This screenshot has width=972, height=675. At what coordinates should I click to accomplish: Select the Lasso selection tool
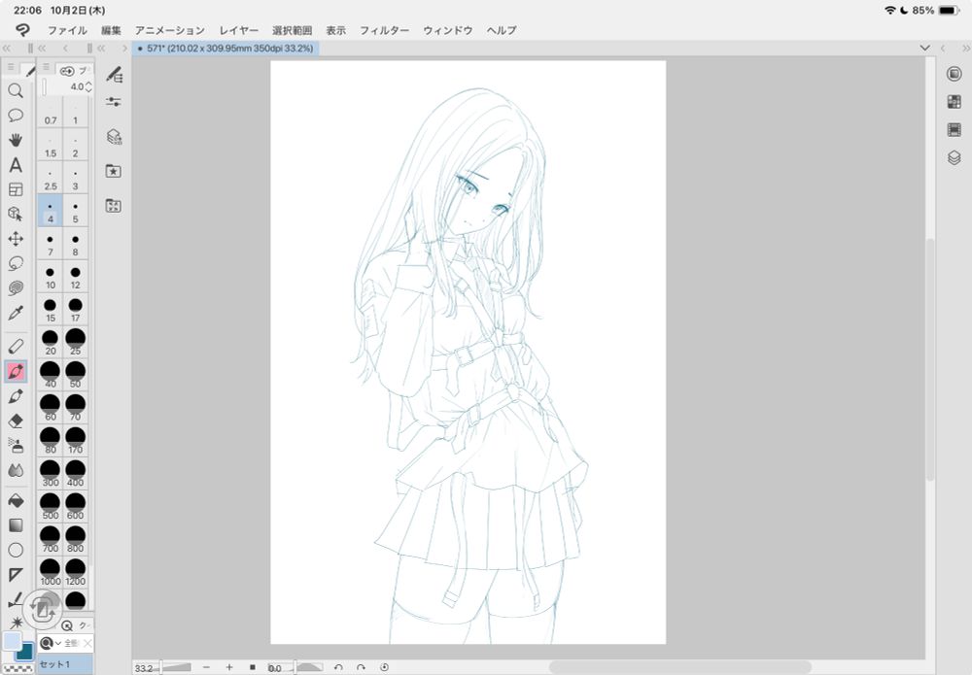tap(16, 263)
